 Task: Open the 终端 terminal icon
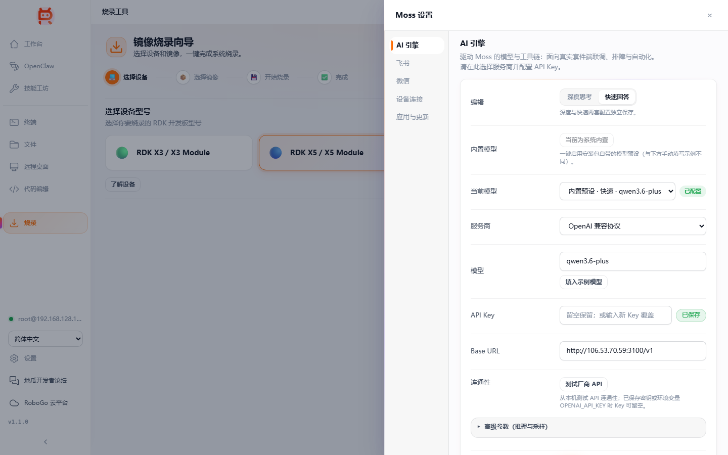tap(14, 122)
